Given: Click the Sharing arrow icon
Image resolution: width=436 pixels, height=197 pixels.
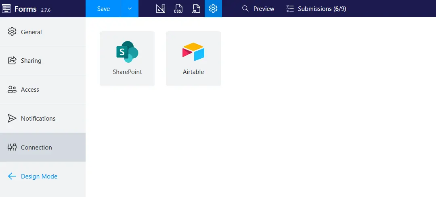Looking at the screenshot, I should [12, 61].
